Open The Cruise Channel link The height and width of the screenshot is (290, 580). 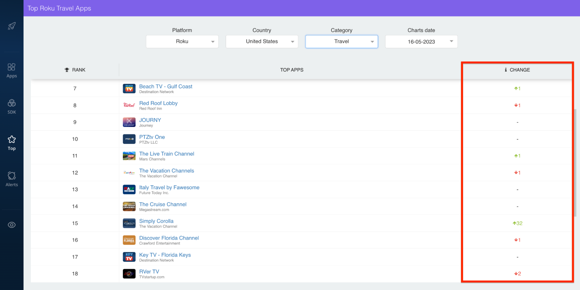[x=163, y=204]
